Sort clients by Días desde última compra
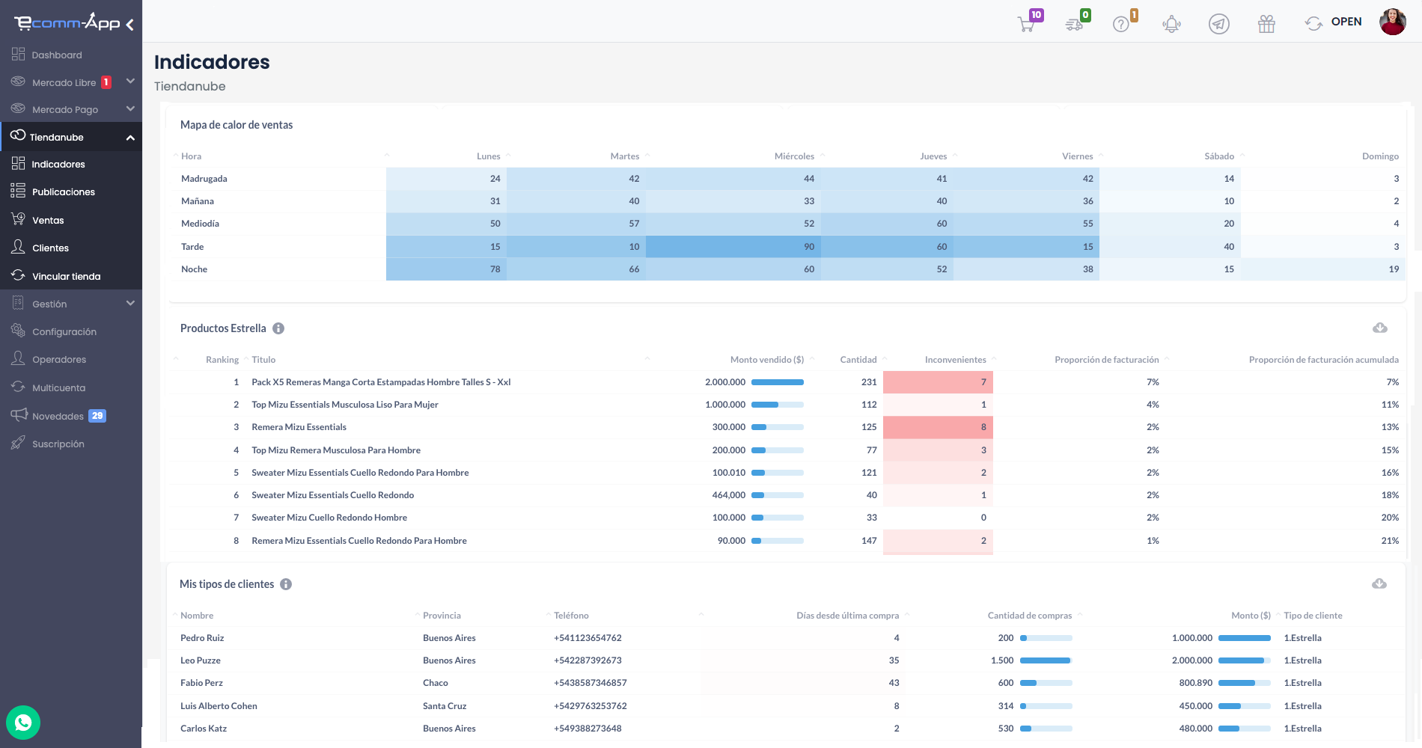Viewport: 1422px width, 748px height. 848,616
